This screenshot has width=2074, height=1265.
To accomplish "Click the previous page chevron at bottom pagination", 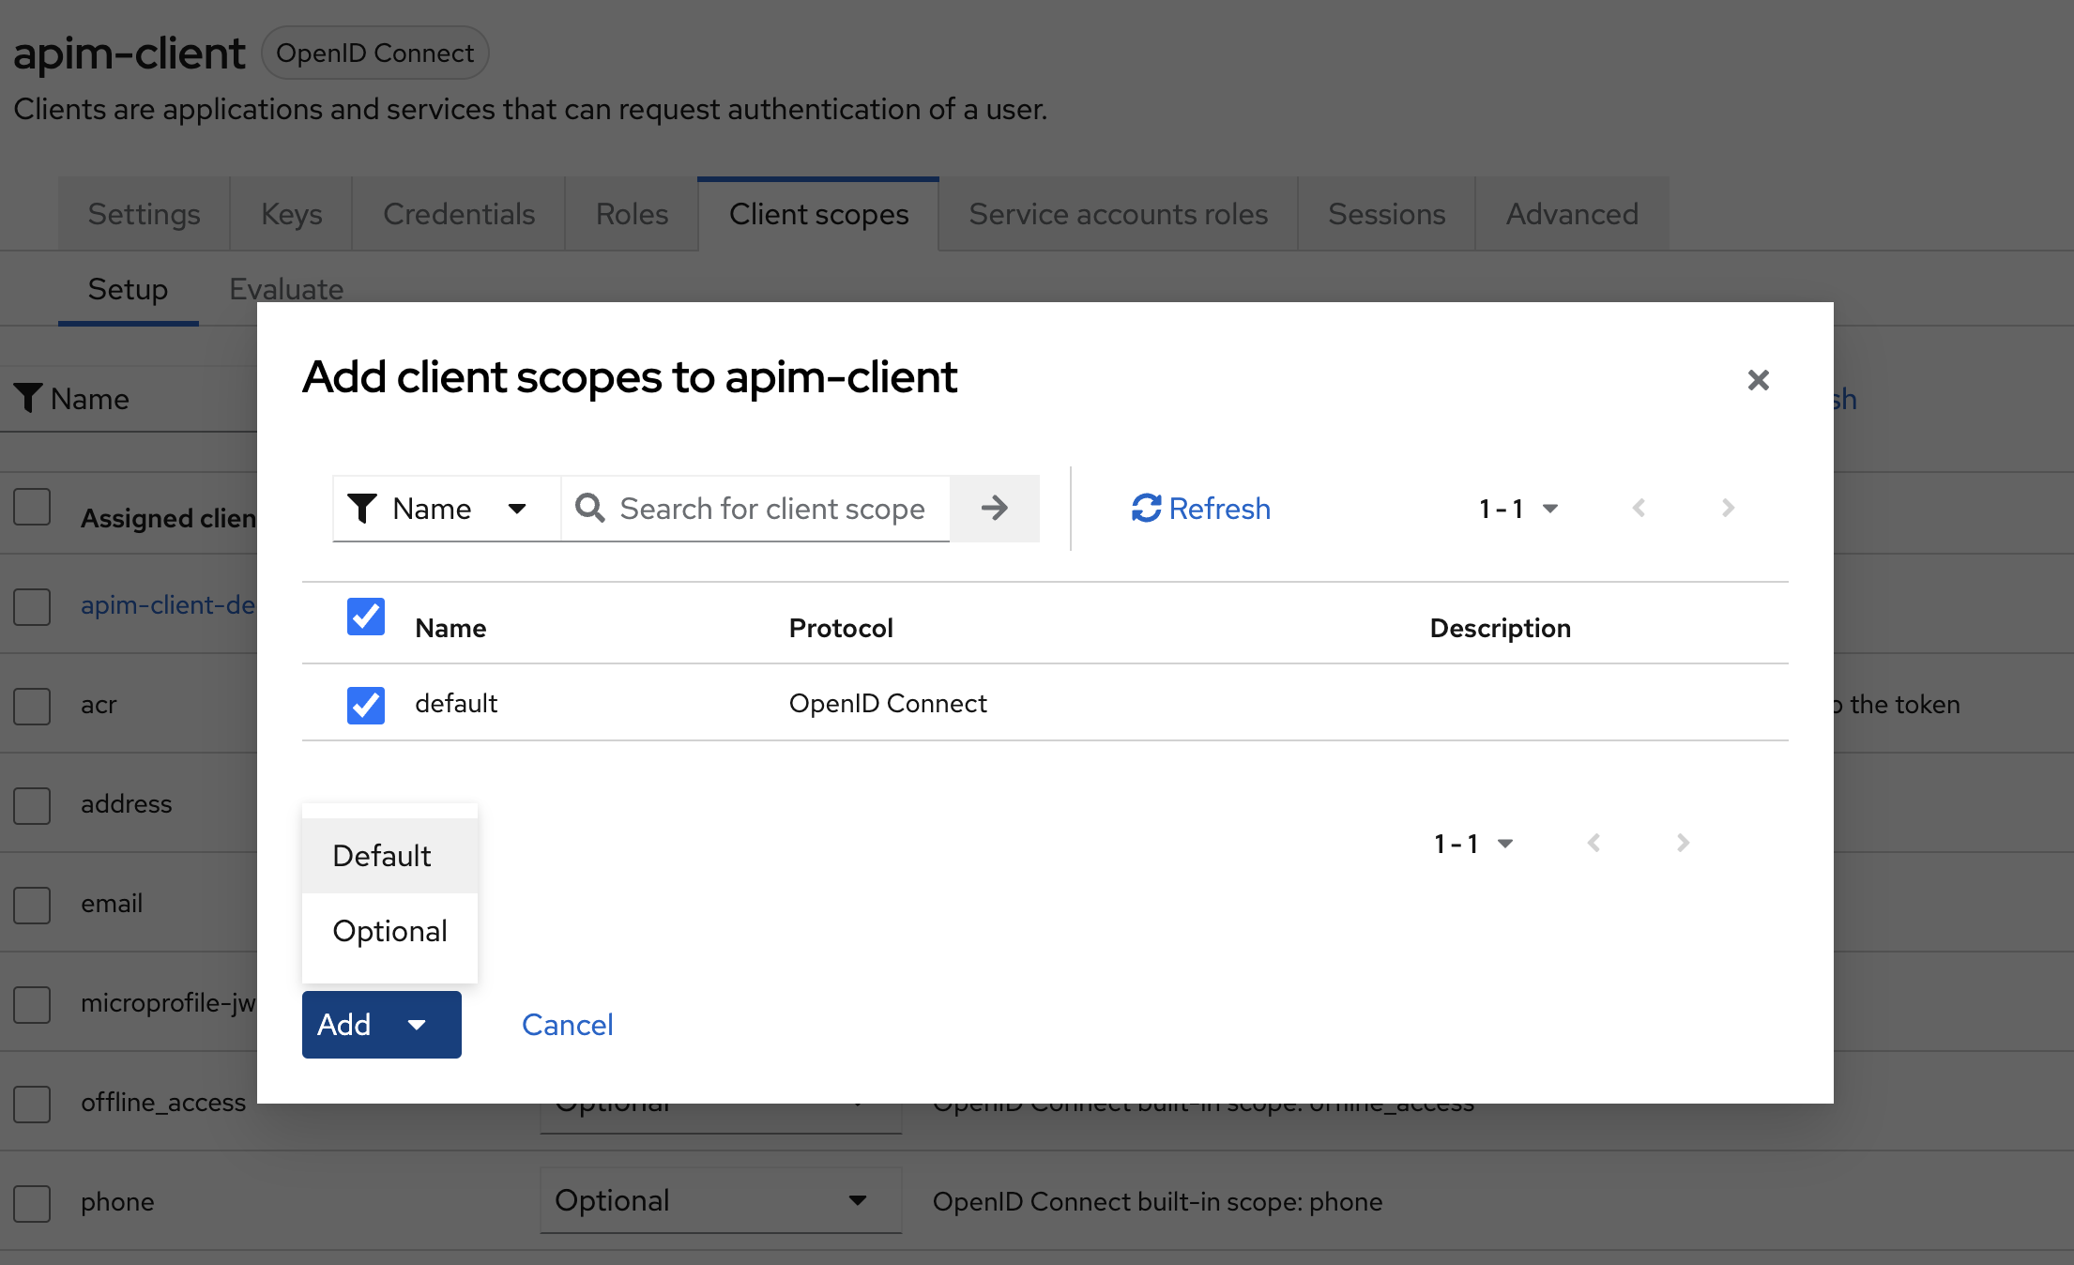I will coord(1594,843).
